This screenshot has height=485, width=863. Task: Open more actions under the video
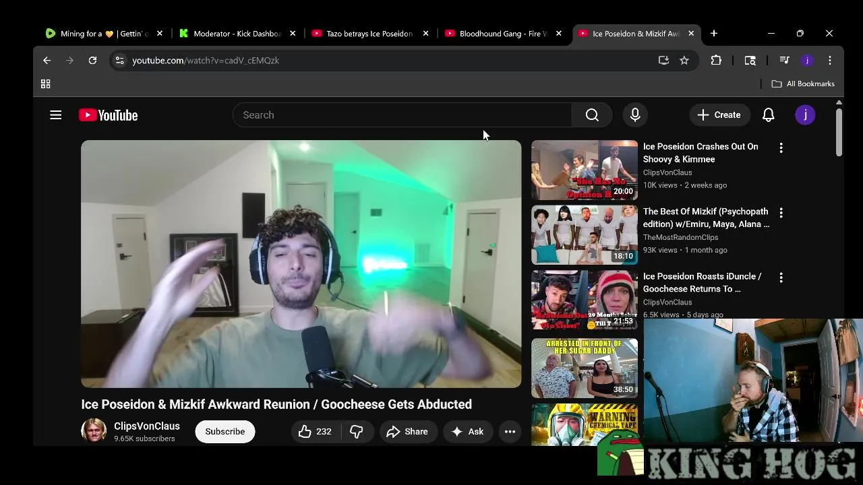pyautogui.click(x=510, y=432)
